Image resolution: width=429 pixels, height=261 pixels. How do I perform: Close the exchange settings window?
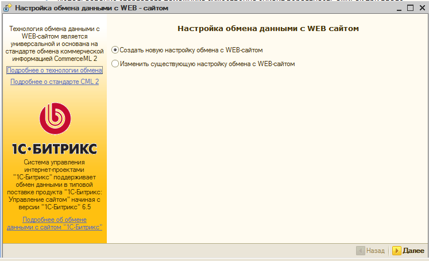(x=422, y=8)
